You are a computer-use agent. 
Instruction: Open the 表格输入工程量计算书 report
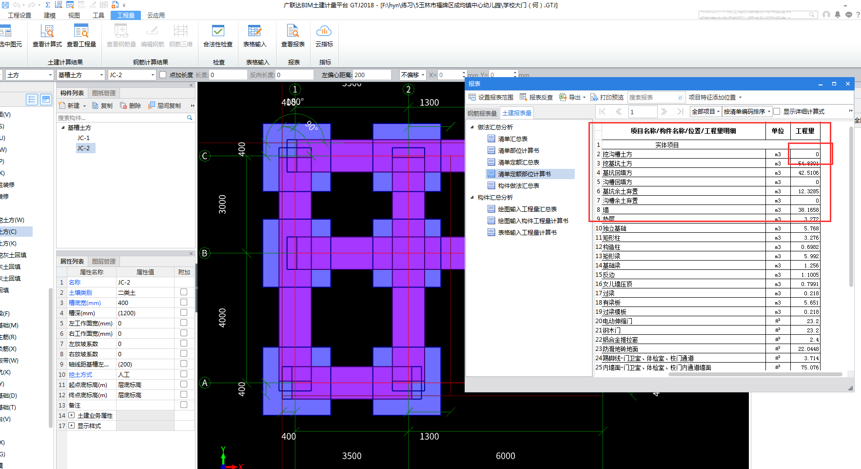point(528,232)
